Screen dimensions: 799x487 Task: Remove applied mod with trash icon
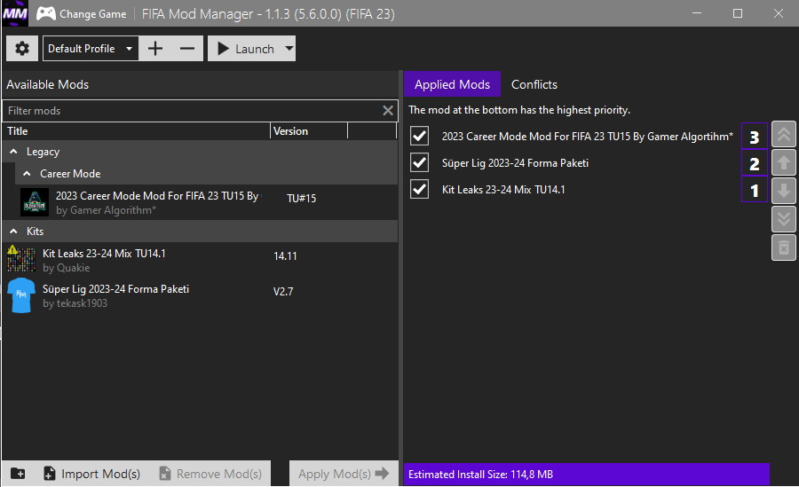784,247
